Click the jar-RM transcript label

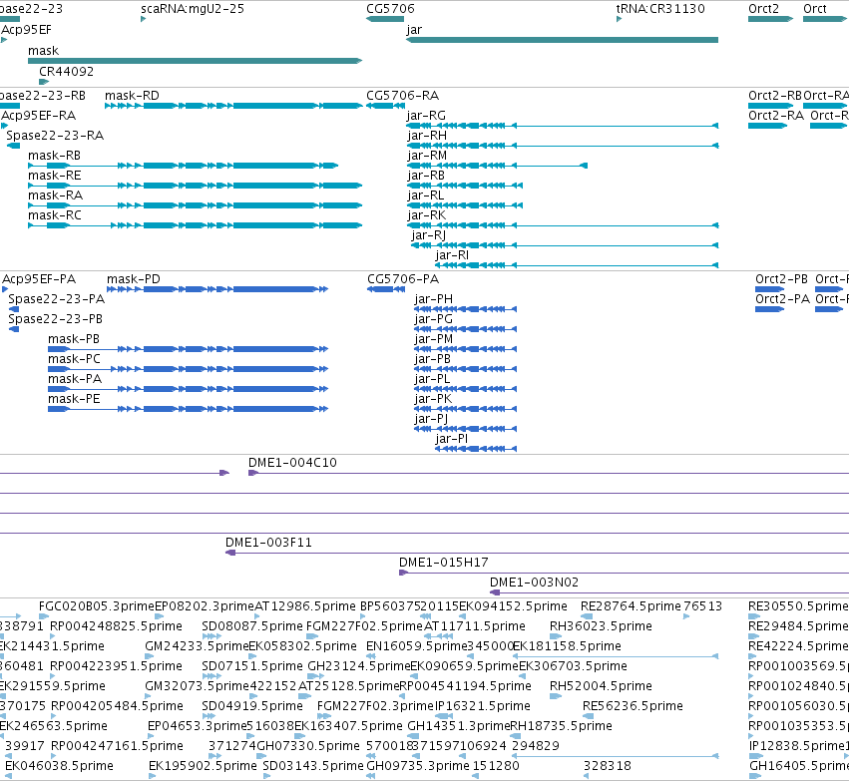[427, 156]
